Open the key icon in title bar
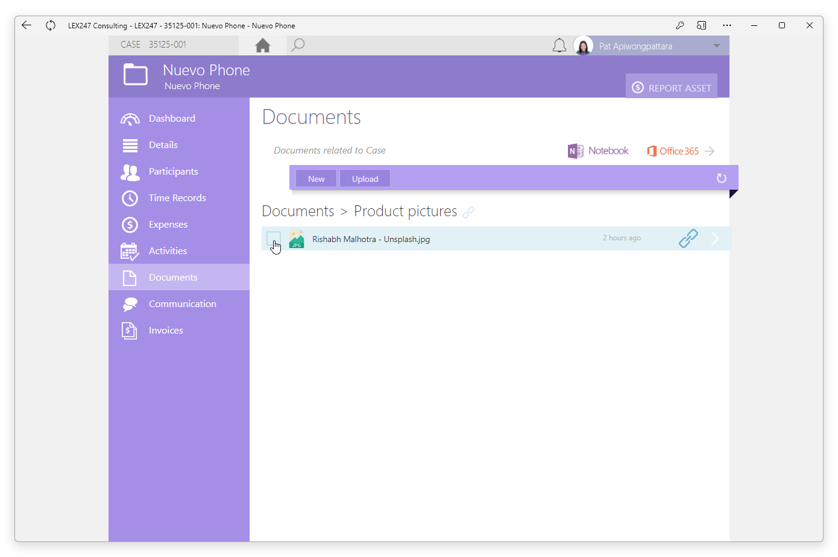The width and height of the screenshot is (838, 557). pos(679,25)
